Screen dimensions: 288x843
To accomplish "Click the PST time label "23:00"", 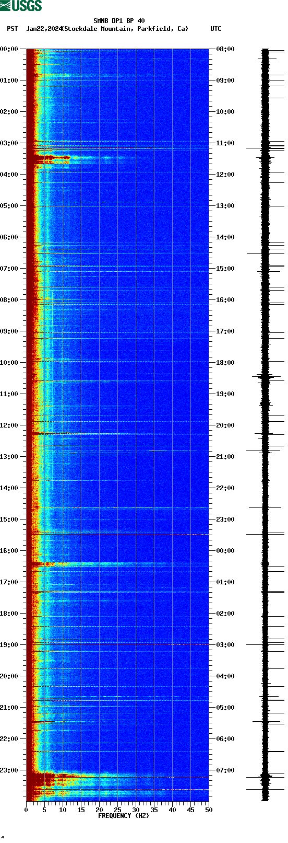I will pyautogui.click(x=9, y=770).
